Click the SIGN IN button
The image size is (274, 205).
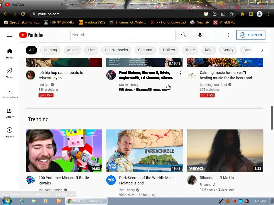[251, 35]
